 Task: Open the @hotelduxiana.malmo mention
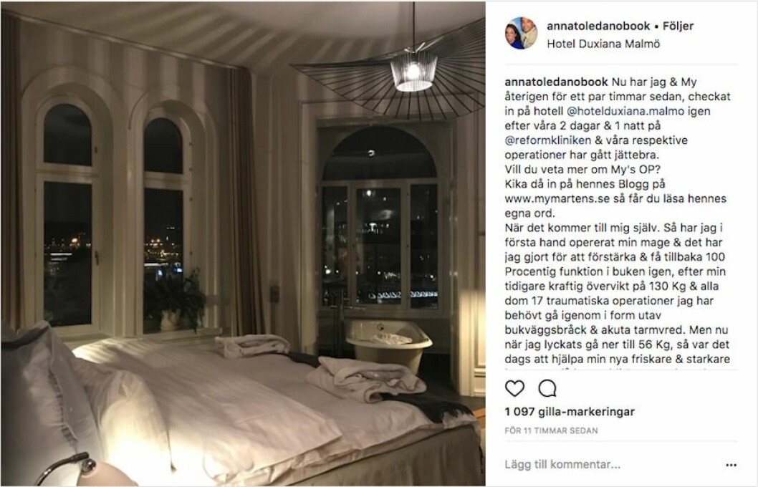625,110
